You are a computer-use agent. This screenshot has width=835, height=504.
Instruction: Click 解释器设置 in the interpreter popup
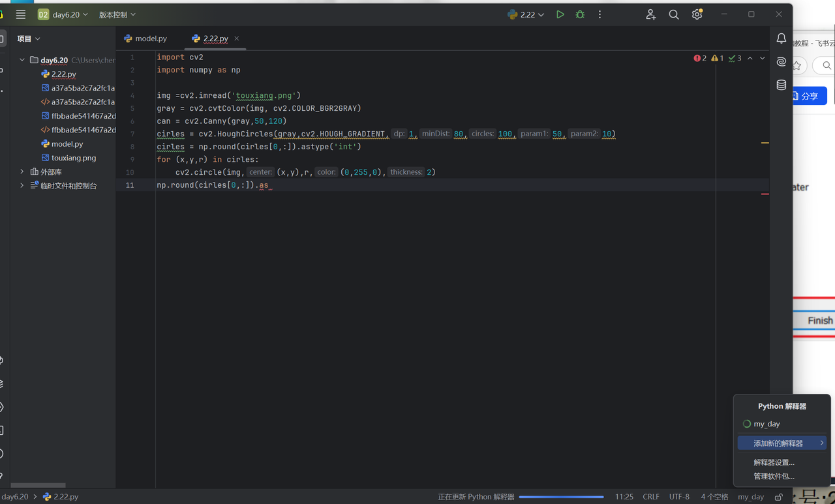coord(774,462)
